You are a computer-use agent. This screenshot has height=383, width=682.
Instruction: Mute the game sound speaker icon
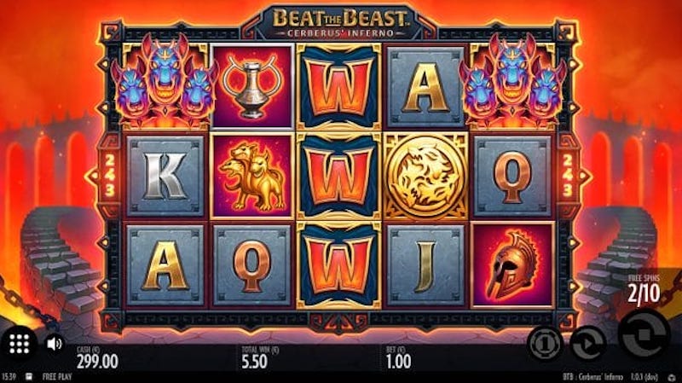(x=54, y=344)
